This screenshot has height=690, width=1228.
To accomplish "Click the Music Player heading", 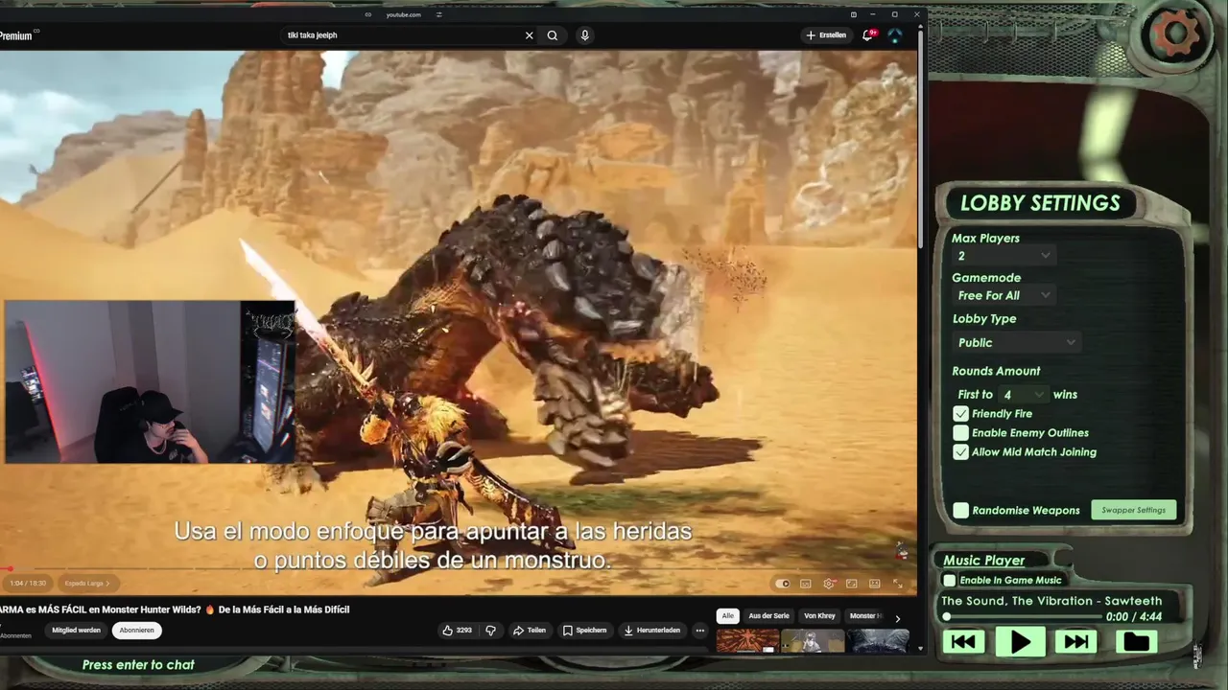I will (x=983, y=561).
